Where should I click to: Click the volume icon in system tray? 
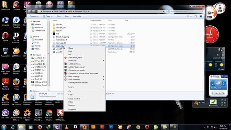215,127
